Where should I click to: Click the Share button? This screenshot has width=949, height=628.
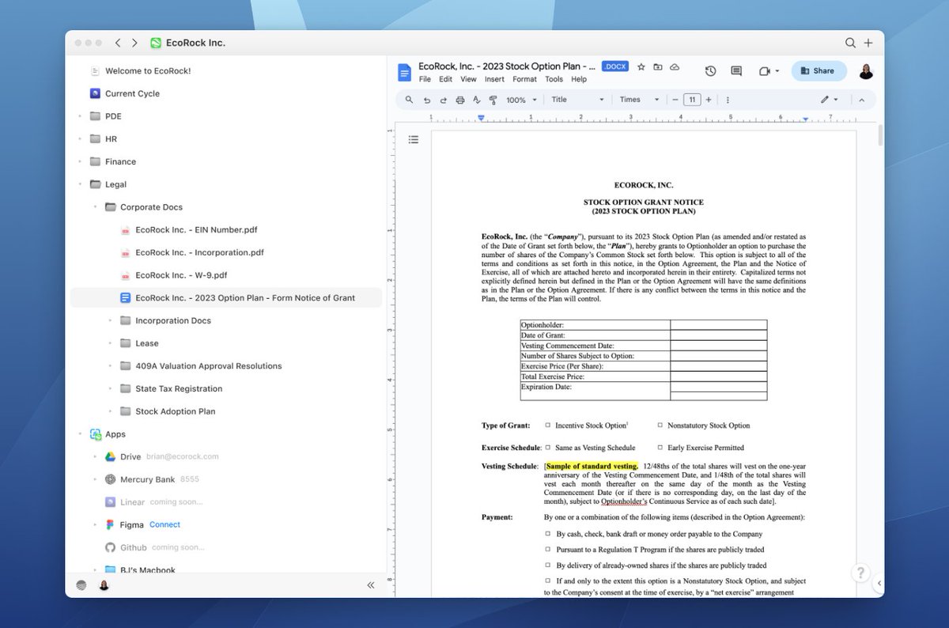click(819, 70)
